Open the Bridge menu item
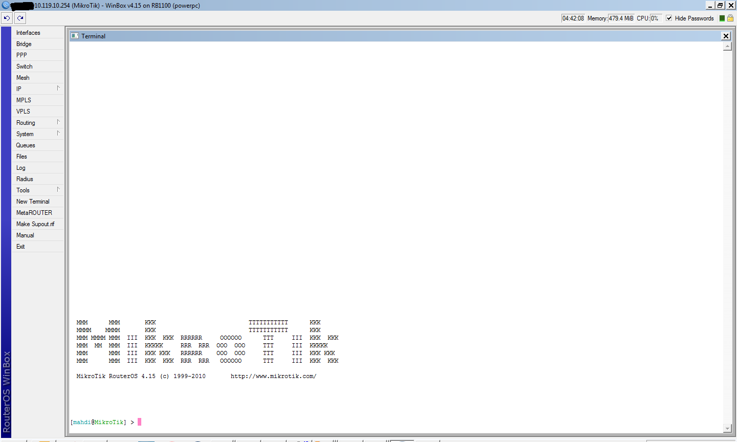This screenshot has width=737, height=442. (x=38, y=44)
